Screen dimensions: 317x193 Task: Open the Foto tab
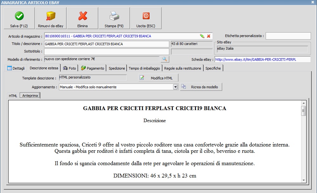click(x=69, y=68)
